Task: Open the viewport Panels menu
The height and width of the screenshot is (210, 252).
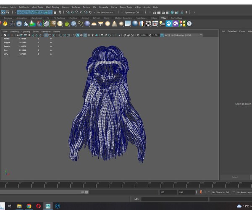Action: (x=57, y=31)
